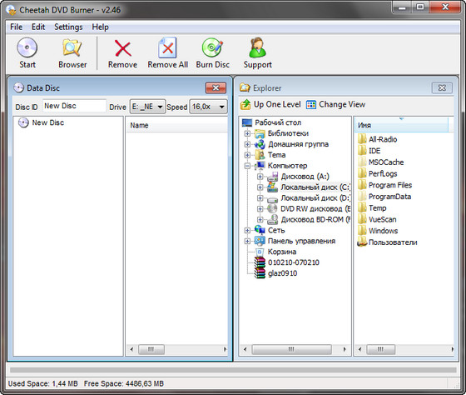Click the Free Space status text

(x=124, y=383)
